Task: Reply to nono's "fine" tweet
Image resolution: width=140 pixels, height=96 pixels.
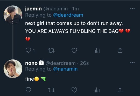Action: pos(28,90)
